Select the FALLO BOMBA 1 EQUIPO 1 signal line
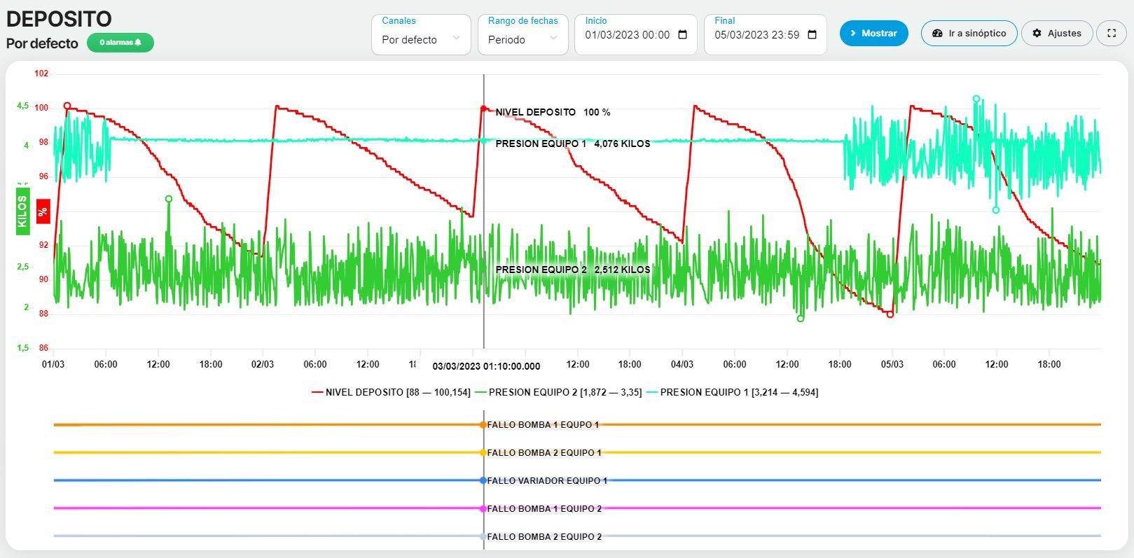Image resolution: width=1134 pixels, height=558 pixels. (577, 424)
